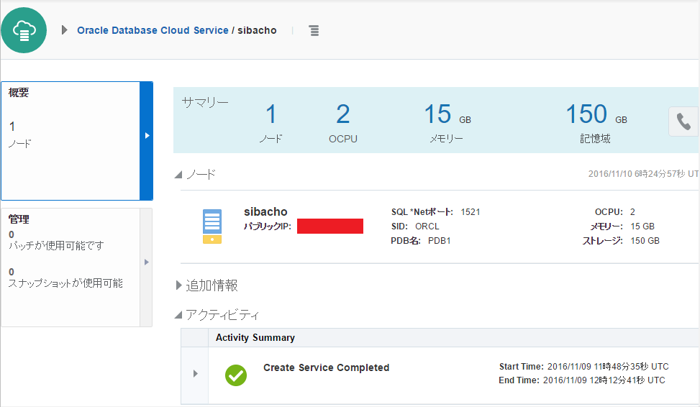Expand the triangle before the breadcrumb
Viewport: 700px width, 407px height.
click(65, 30)
